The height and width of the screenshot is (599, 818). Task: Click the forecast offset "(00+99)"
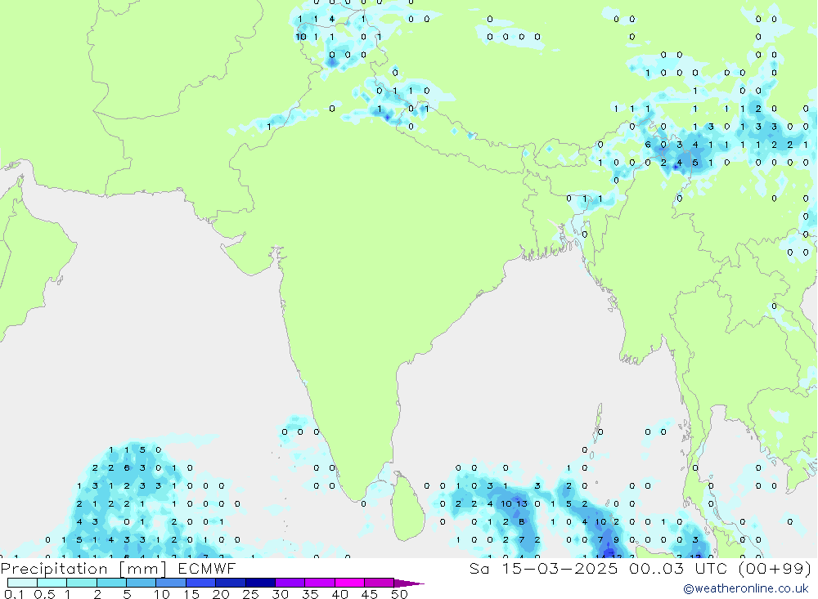tap(775, 568)
